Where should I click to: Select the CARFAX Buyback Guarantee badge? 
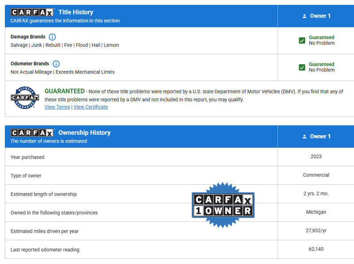coord(25,97)
